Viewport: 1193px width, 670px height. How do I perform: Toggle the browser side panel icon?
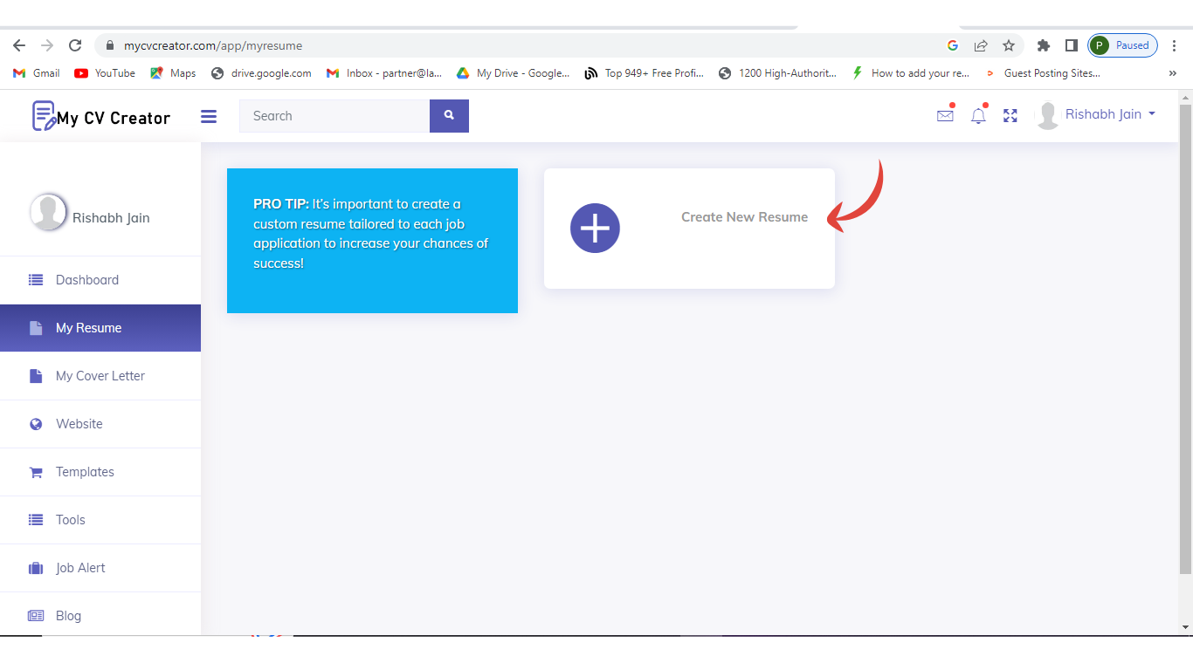1071,45
